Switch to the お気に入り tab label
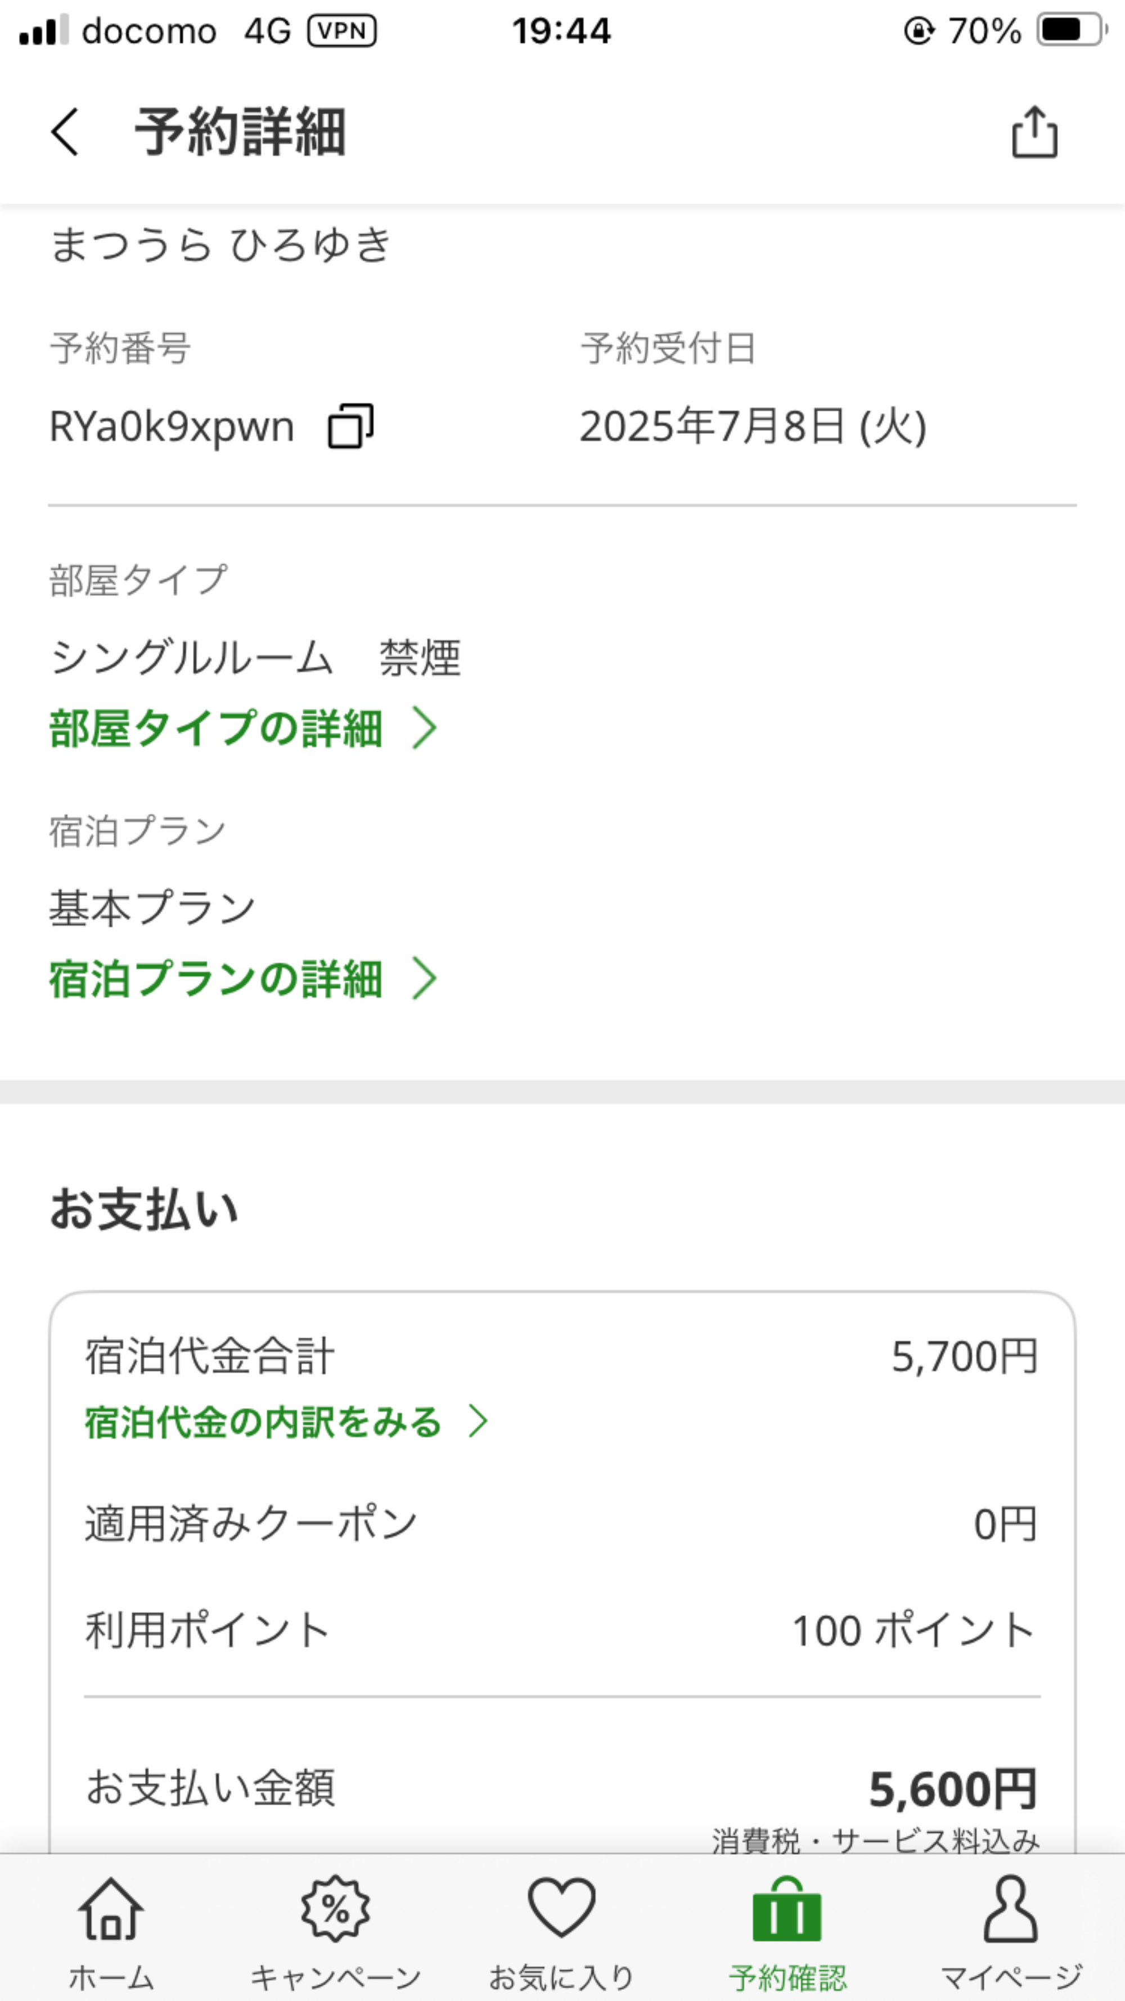Viewport: 1125px width, 2001px height. pos(562,1978)
